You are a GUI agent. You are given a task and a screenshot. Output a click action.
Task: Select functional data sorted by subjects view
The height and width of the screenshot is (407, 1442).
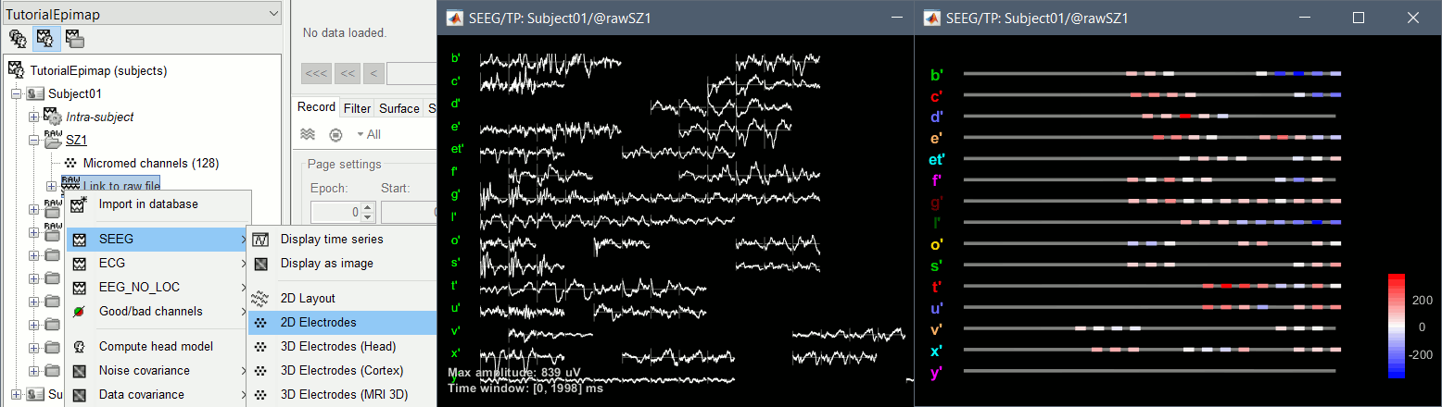pyautogui.click(x=44, y=39)
